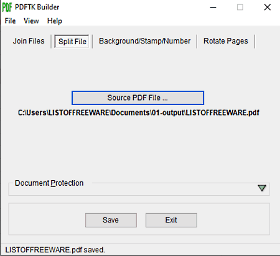Image resolution: width=280 pixels, height=256 pixels.
Task: Click the PDFTK Builder app icon
Action: (7, 7)
